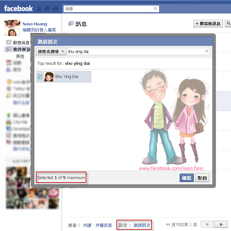Focus the top Facebook search field
The height and width of the screenshot is (231, 231).
(x=108, y=9)
